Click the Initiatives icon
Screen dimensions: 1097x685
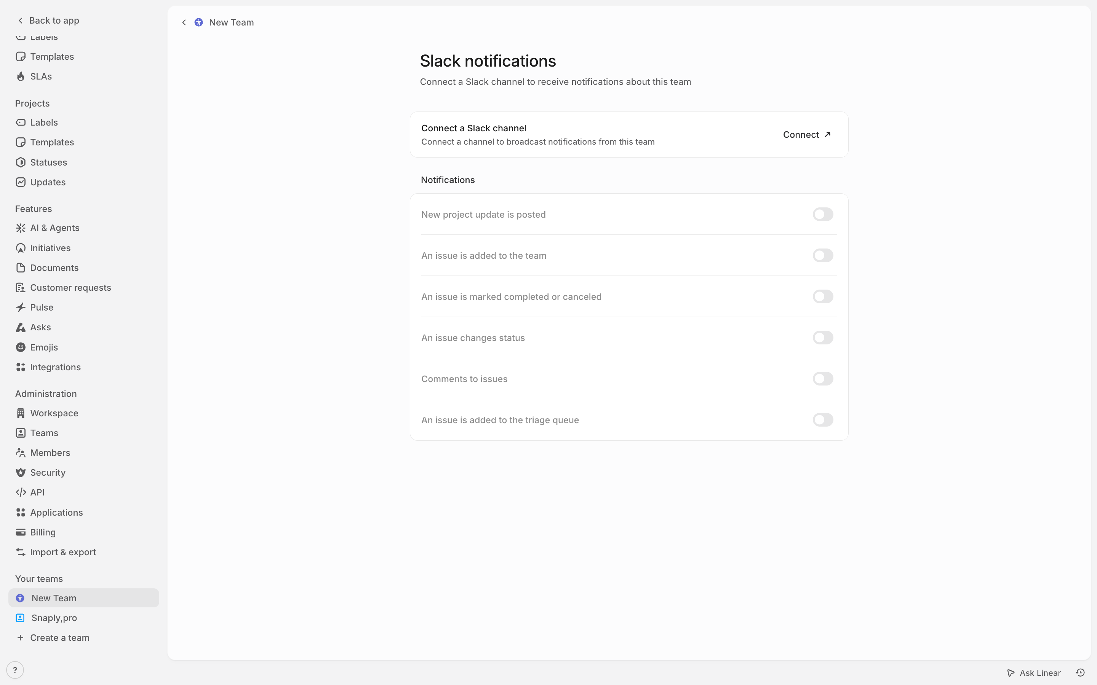click(x=21, y=248)
